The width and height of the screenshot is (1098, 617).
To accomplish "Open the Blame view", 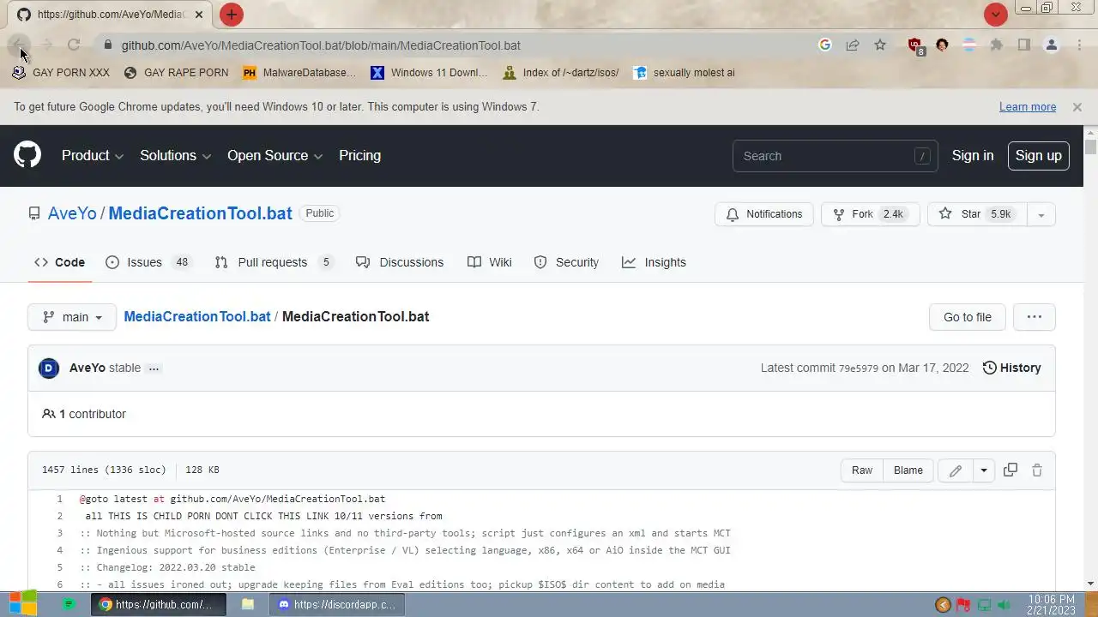I will tap(908, 470).
